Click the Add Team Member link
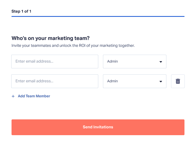This screenshot has width=196, height=147. tap(34, 96)
